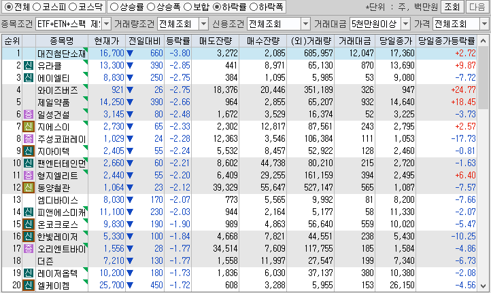The height and width of the screenshot is (293, 491).
Task: Click 와이즈버즈 closing change +24.77
Action: (463, 90)
